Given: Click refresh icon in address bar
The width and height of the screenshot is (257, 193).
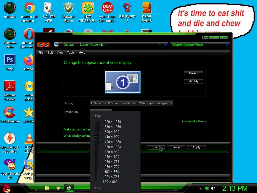Looking at the screenshot, I should (x=165, y=45).
